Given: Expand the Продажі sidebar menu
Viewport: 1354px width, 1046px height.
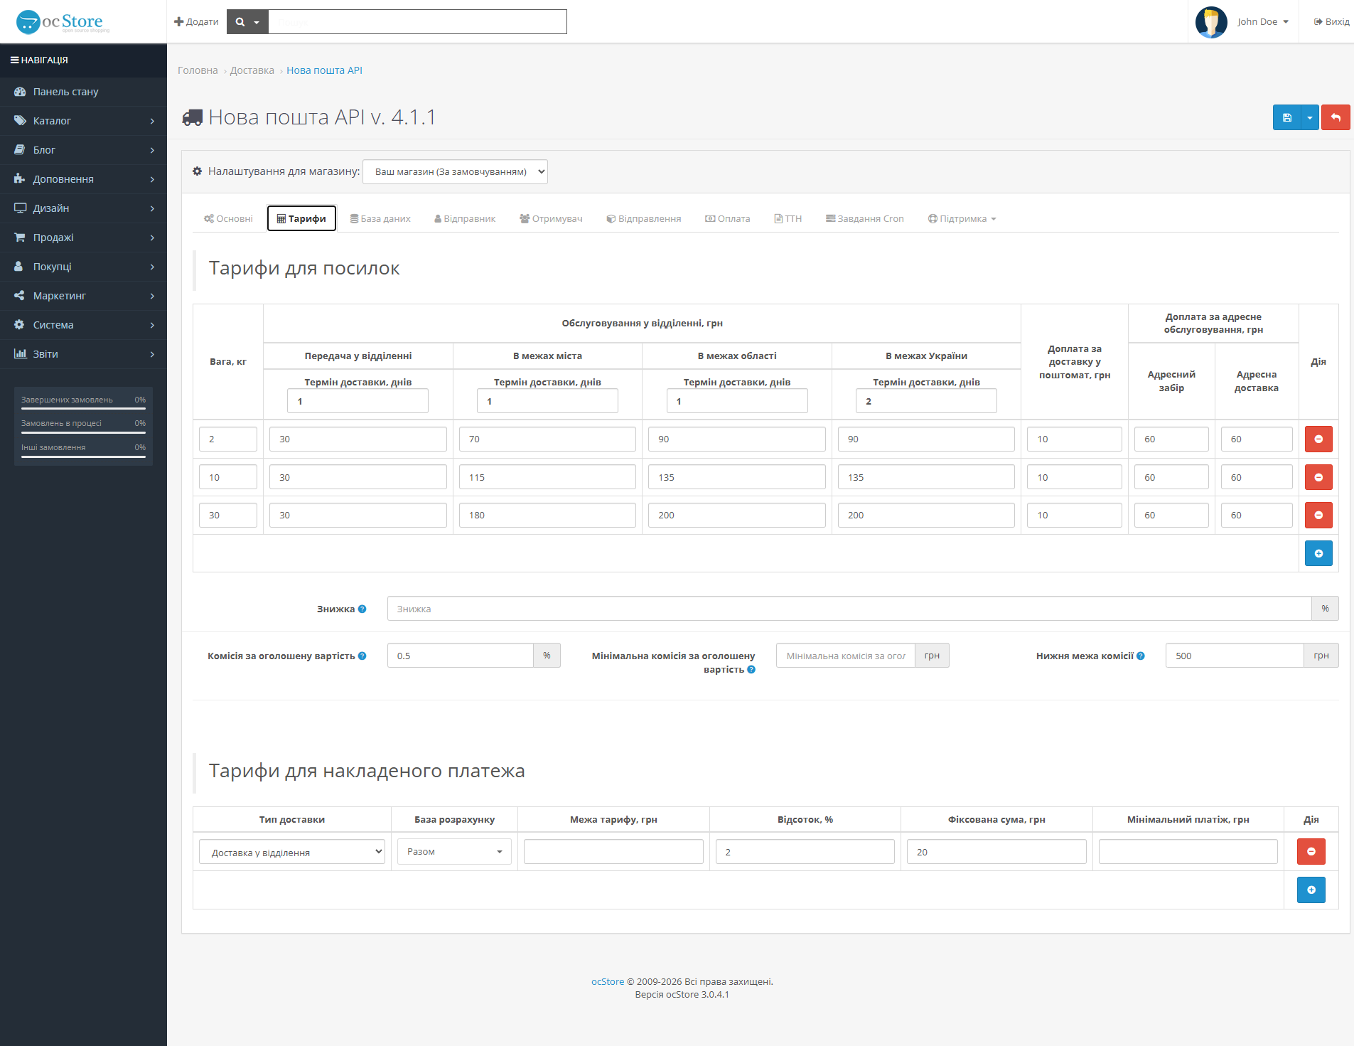Looking at the screenshot, I should [83, 238].
